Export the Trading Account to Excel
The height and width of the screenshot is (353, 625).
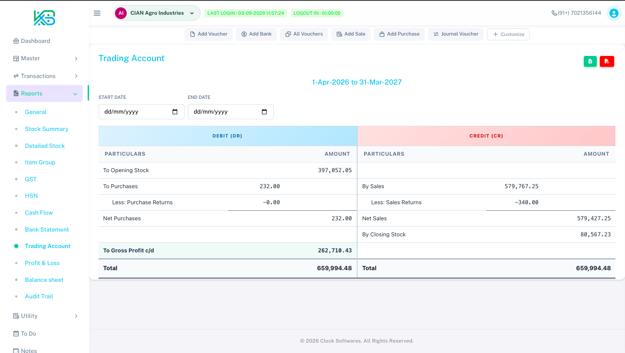pos(590,62)
